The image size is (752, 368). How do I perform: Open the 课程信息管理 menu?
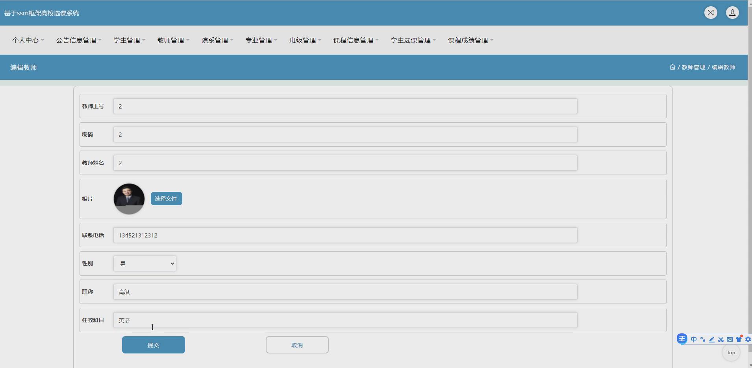[356, 40]
